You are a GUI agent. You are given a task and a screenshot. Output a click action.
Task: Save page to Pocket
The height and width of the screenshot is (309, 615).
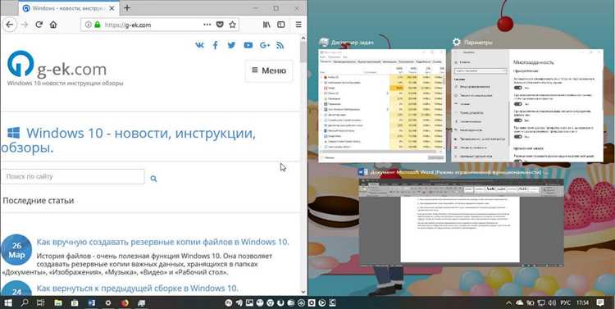[x=220, y=25]
